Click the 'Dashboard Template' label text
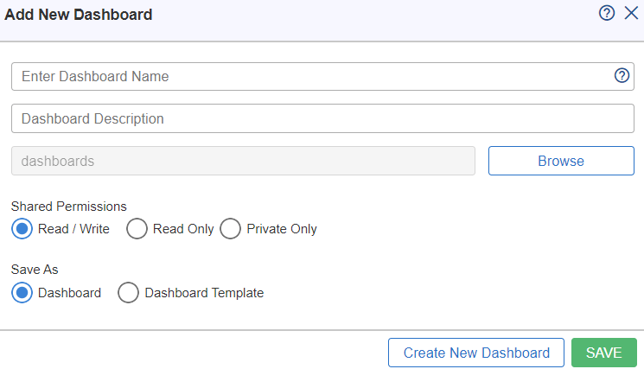 tap(204, 293)
